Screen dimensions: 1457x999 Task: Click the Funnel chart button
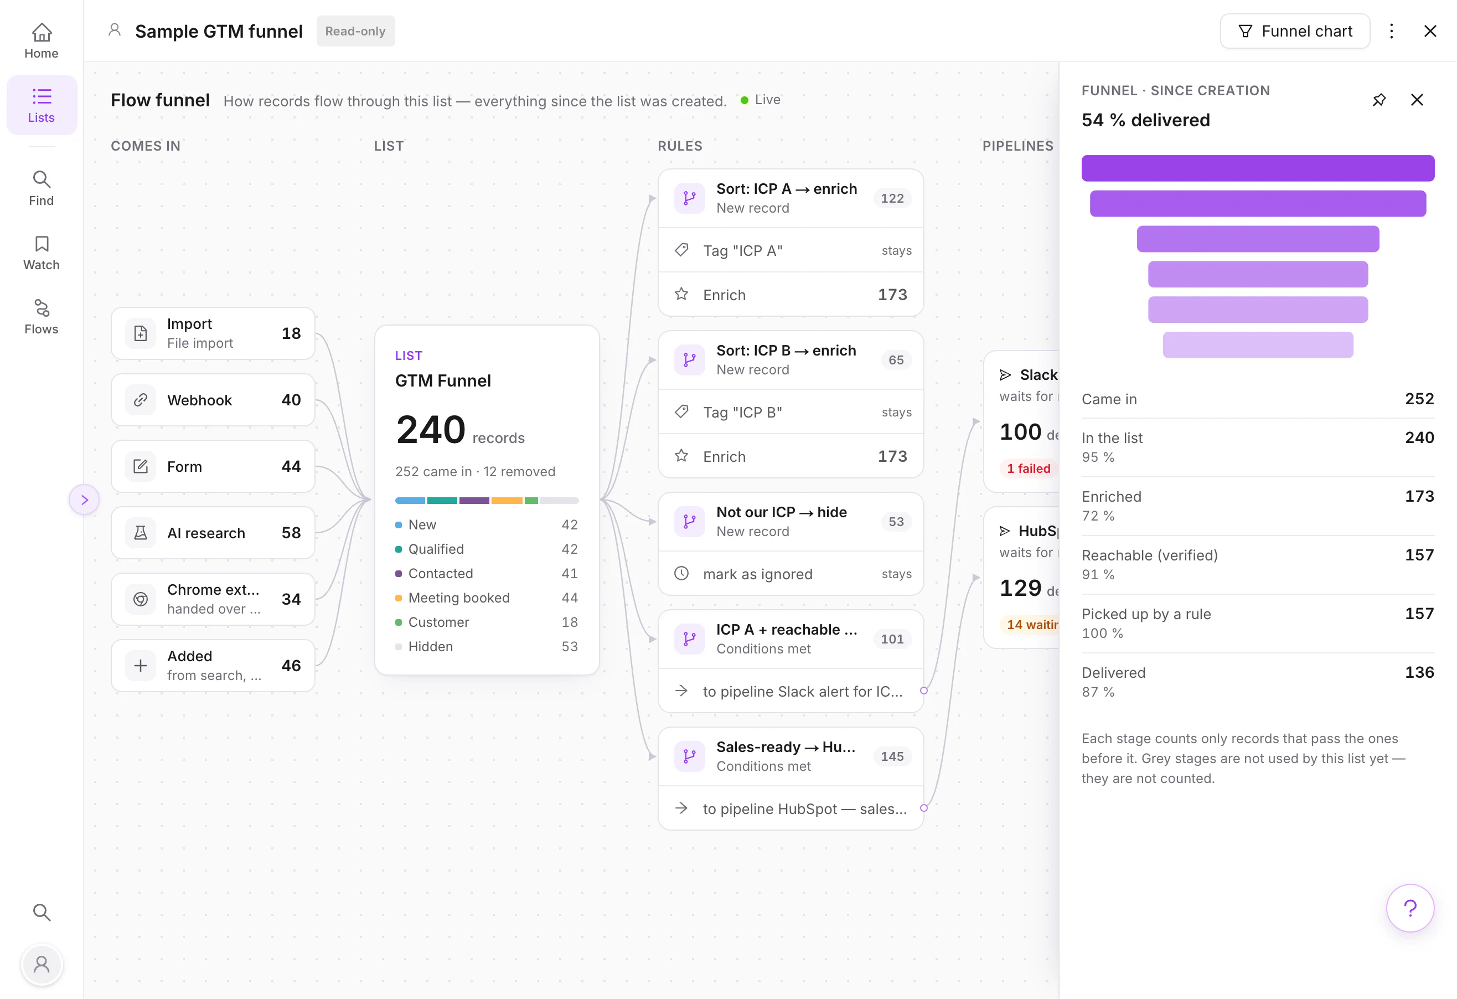[x=1295, y=32]
